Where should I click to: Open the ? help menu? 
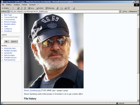pyautogui.click(x=38, y=5)
